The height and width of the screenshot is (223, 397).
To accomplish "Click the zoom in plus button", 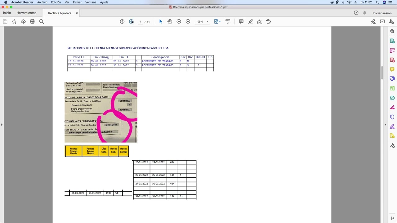I will point(188,21).
